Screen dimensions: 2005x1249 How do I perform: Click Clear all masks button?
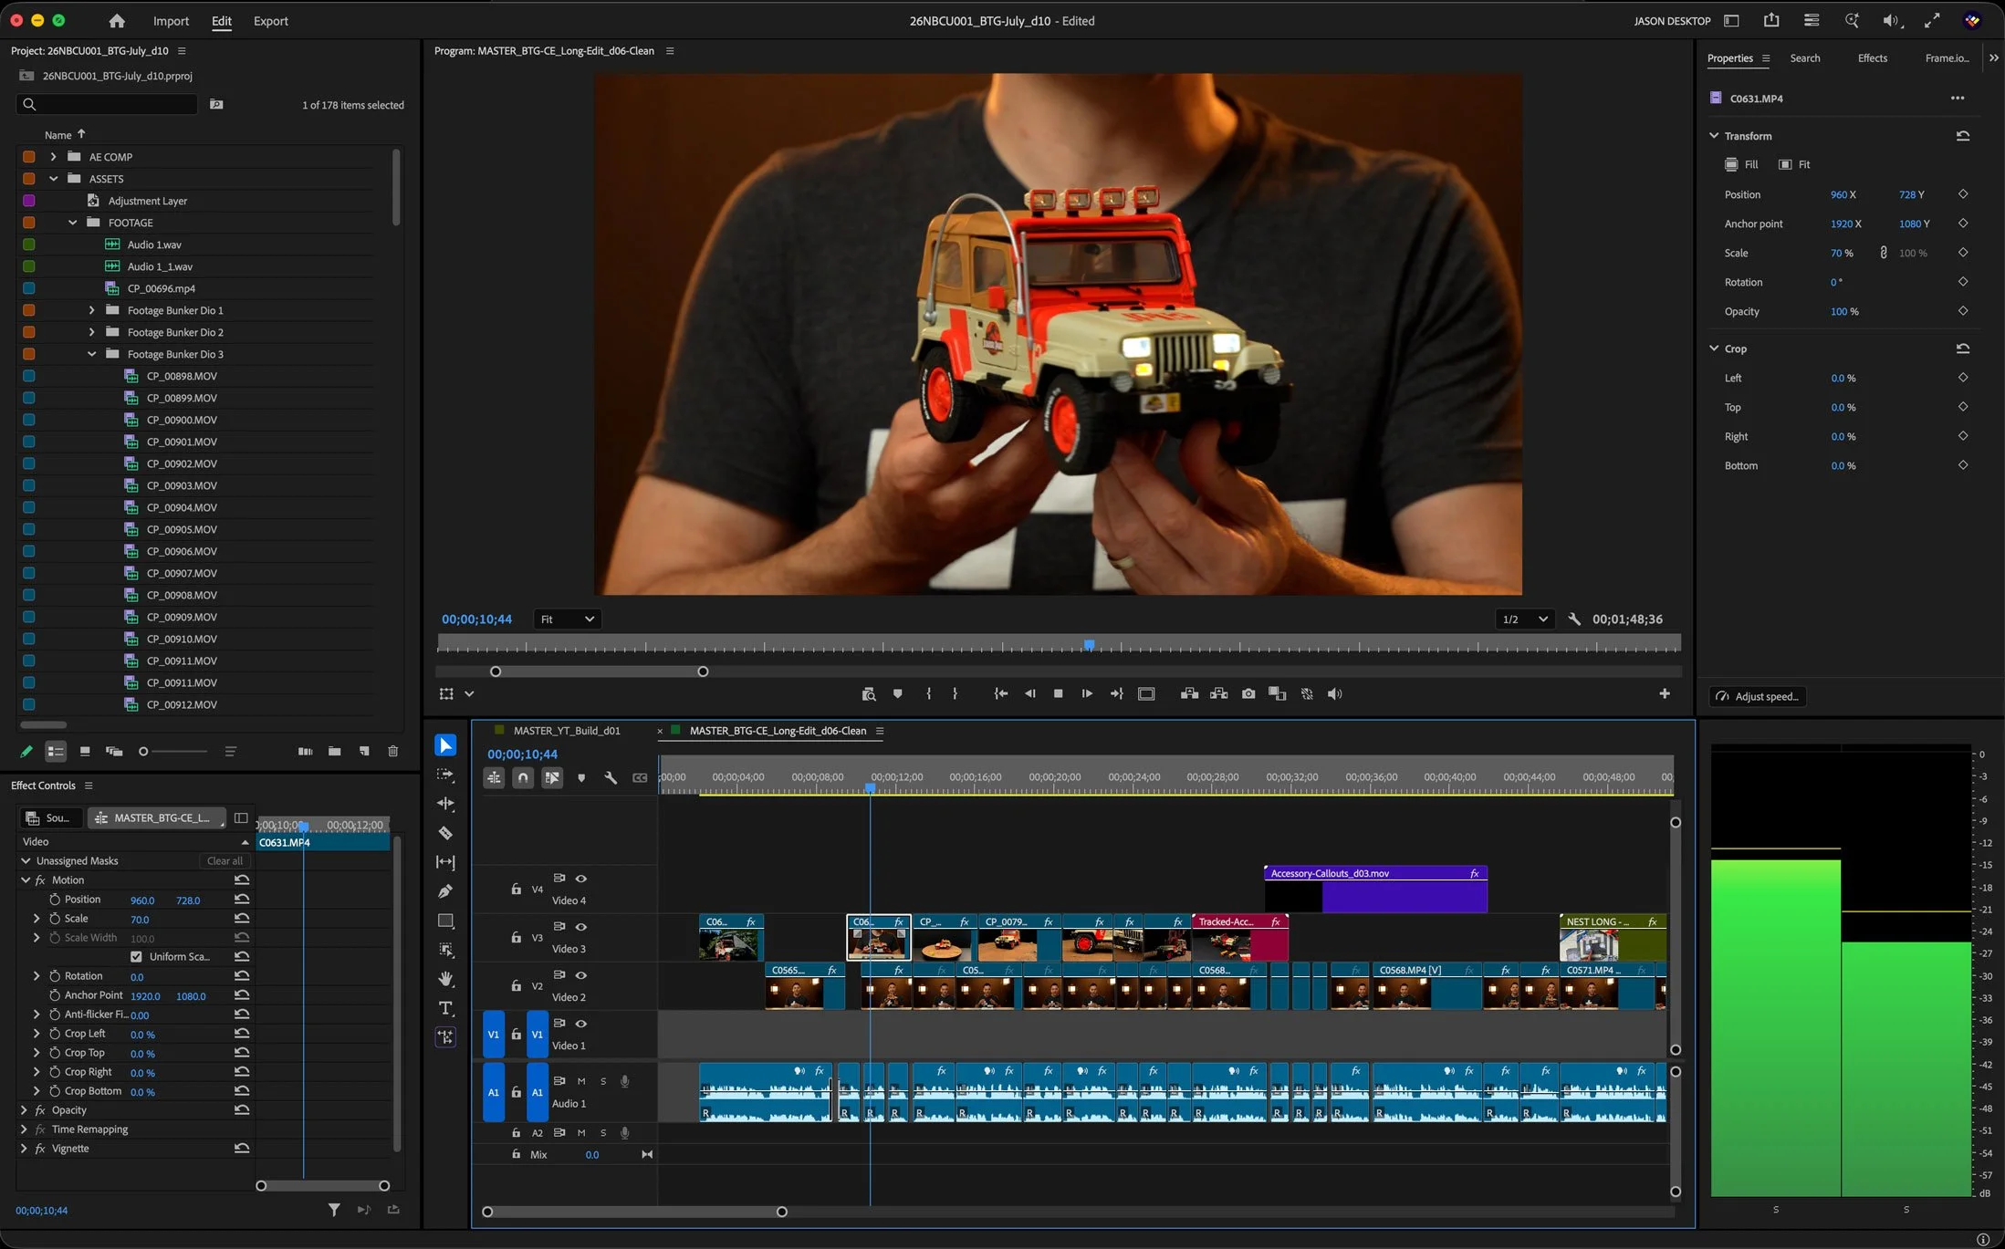click(225, 861)
